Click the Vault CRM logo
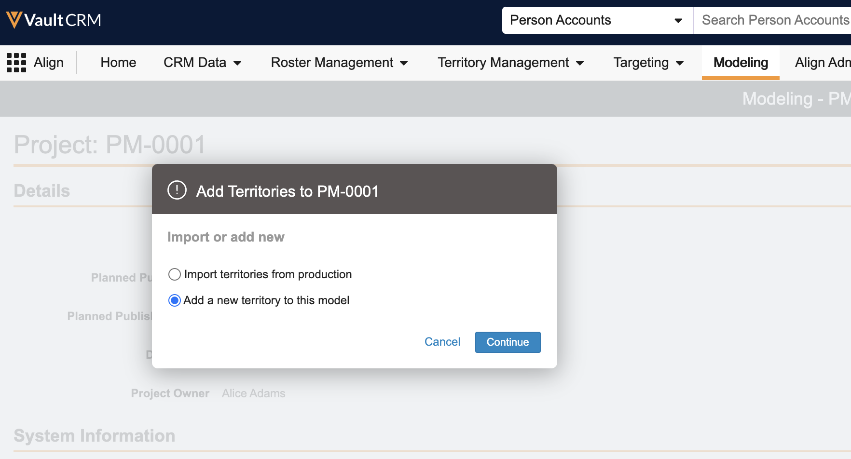The width and height of the screenshot is (851, 459). pyautogui.click(x=54, y=20)
